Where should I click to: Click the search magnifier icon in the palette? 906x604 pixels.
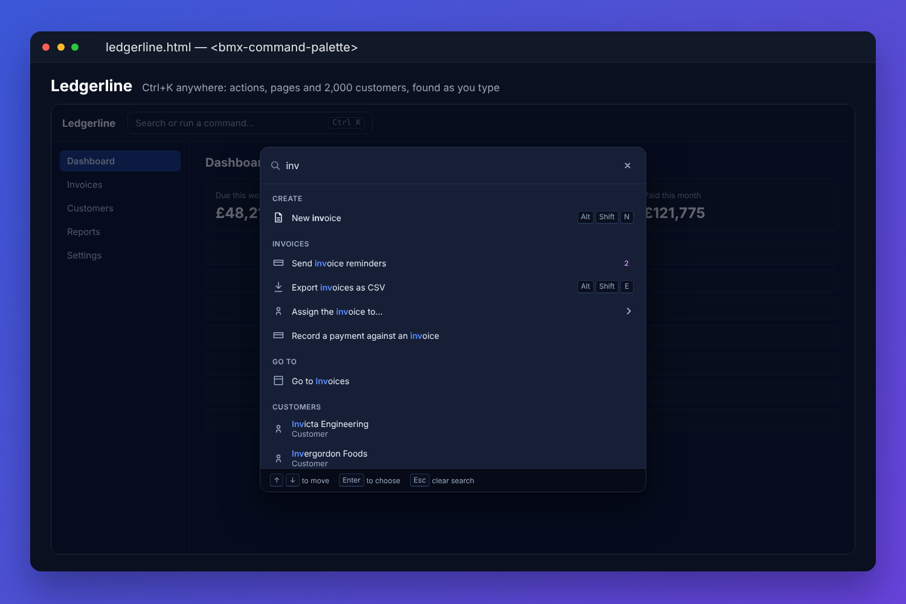coord(275,165)
